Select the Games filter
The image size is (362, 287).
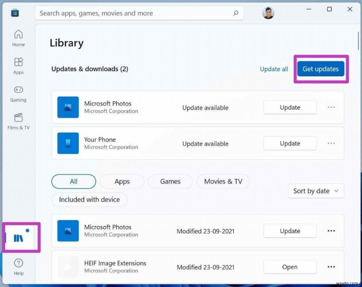pos(170,181)
